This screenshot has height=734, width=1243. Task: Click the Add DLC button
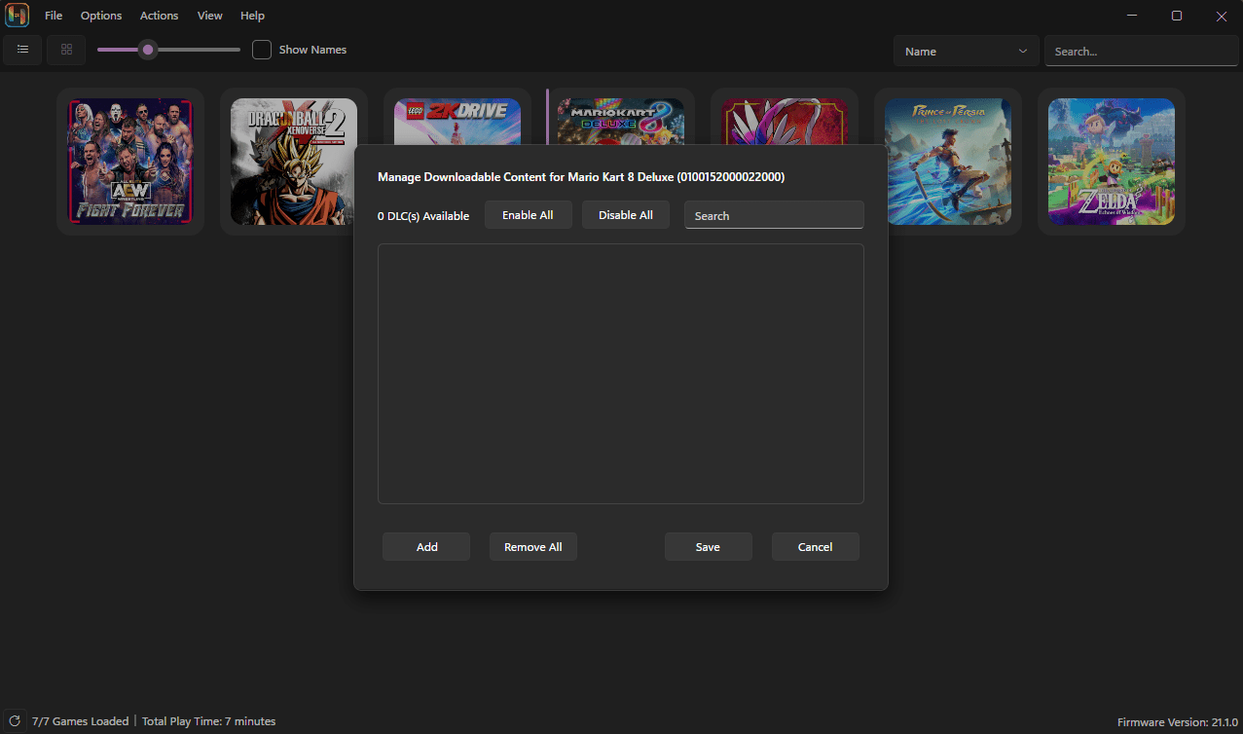pos(426,547)
